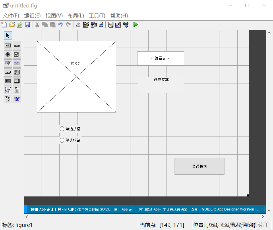Click the vertical scrollbar down arrow
This screenshot has height=230, width=273.
tap(269, 210)
